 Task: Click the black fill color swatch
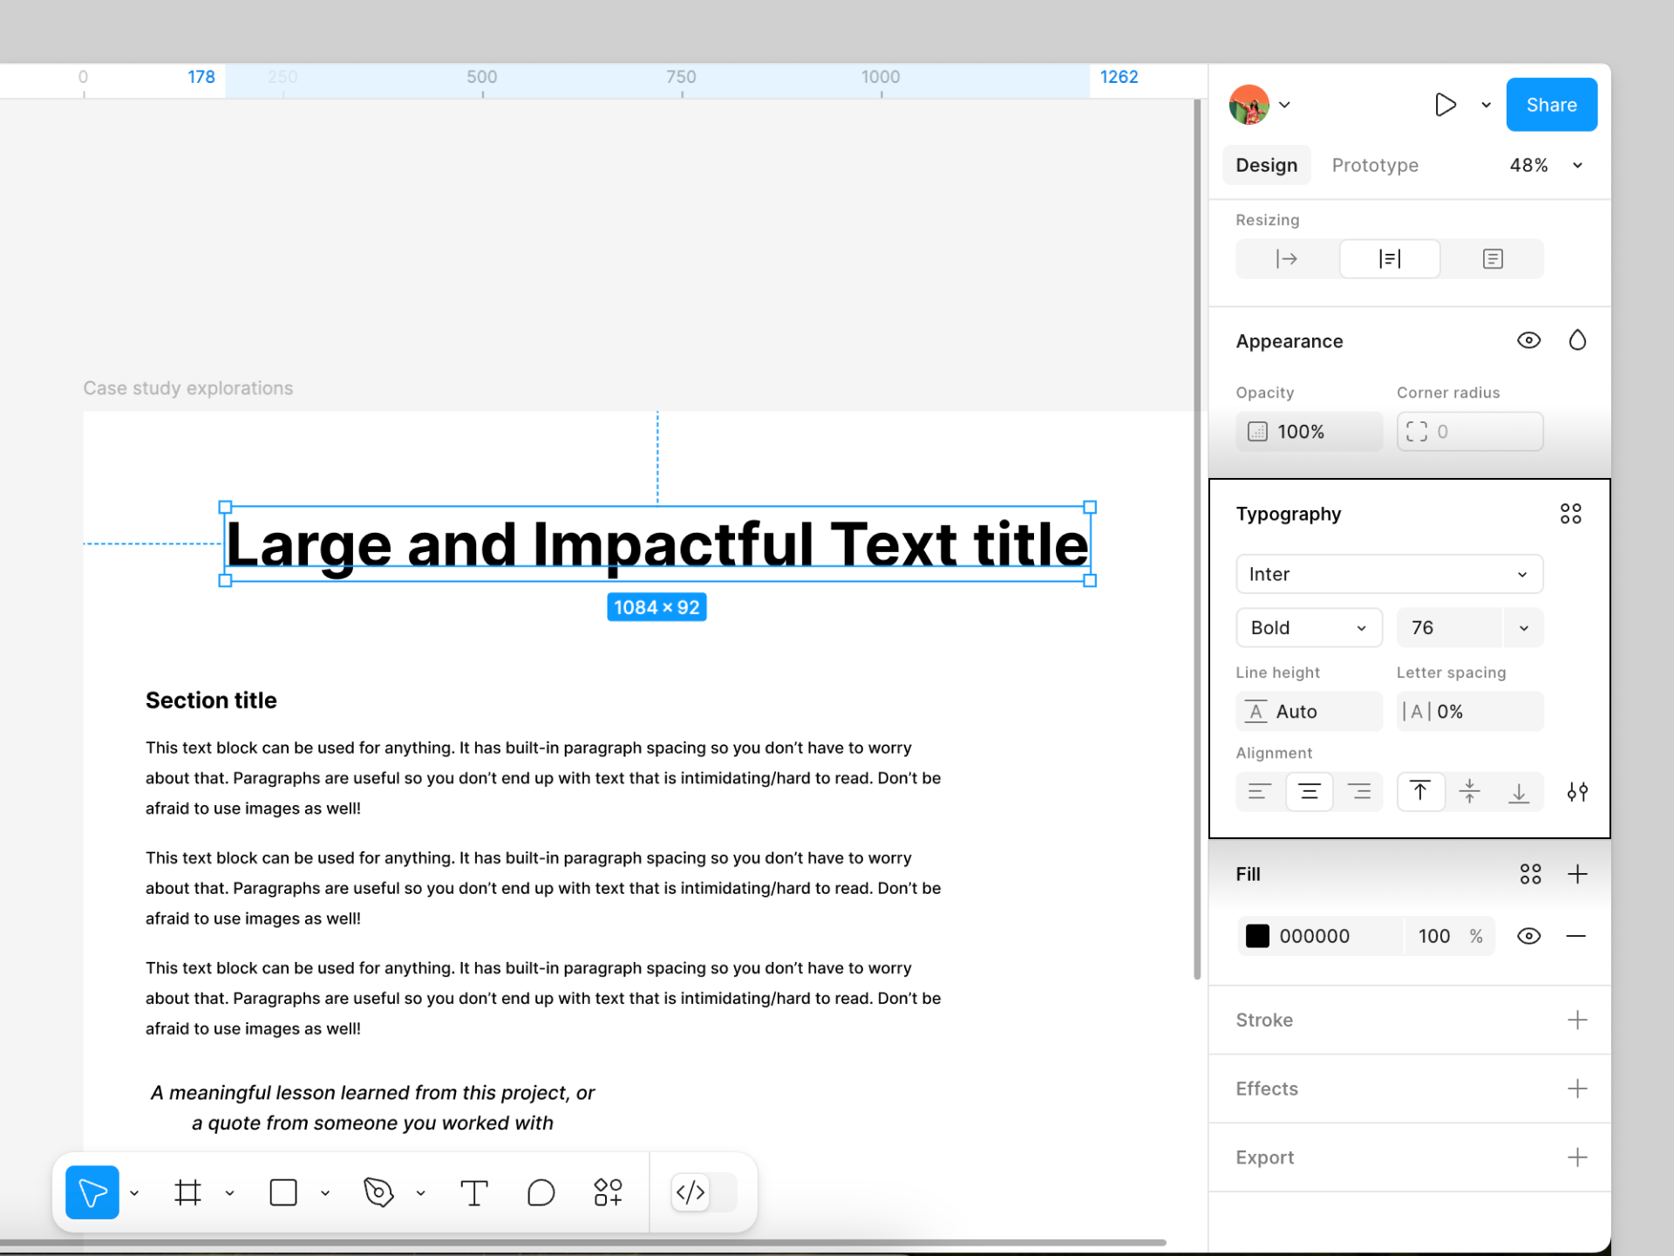1257,936
